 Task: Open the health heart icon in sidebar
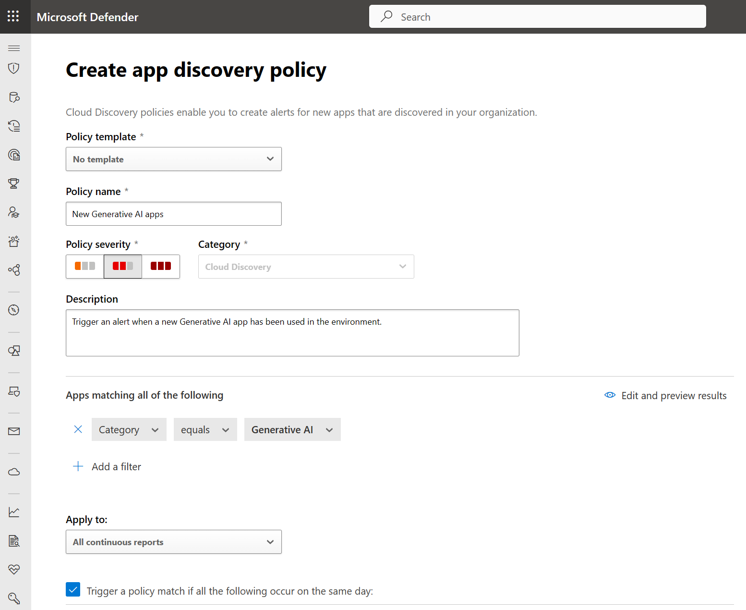(14, 570)
